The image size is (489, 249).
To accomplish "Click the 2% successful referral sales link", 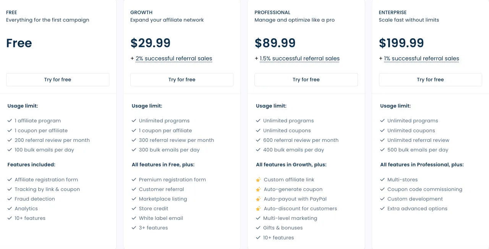I will (x=174, y=59).
